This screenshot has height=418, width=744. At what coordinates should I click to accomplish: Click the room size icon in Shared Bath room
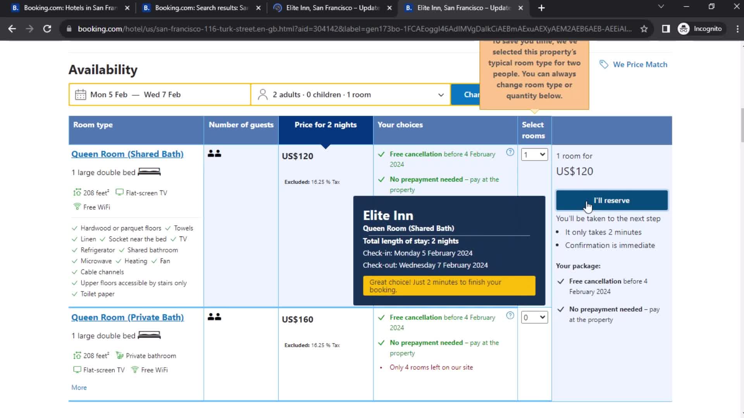(77, 192)
